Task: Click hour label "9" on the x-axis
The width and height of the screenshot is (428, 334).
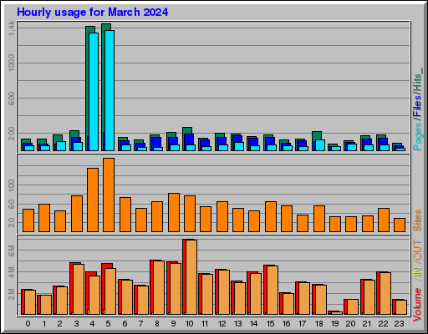Action: point(173,324)
